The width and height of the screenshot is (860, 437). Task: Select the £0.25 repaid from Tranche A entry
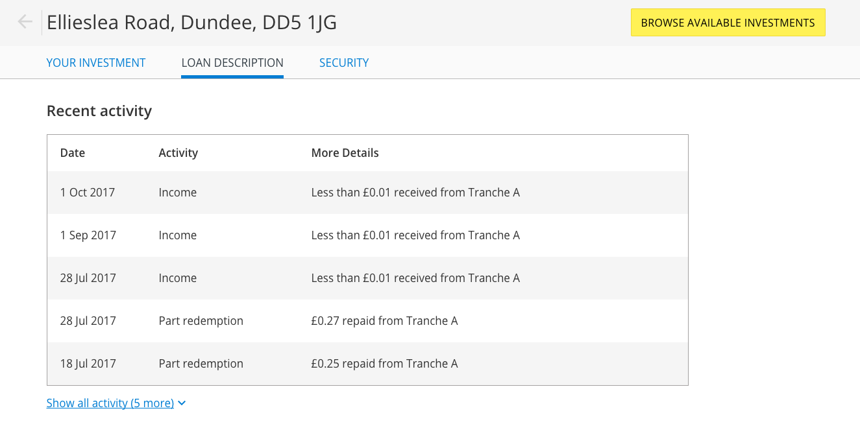coord(384,364)
